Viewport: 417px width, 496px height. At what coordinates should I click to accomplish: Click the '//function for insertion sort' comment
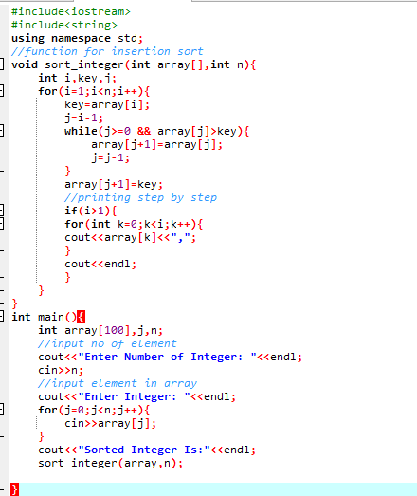click(107, 51)
